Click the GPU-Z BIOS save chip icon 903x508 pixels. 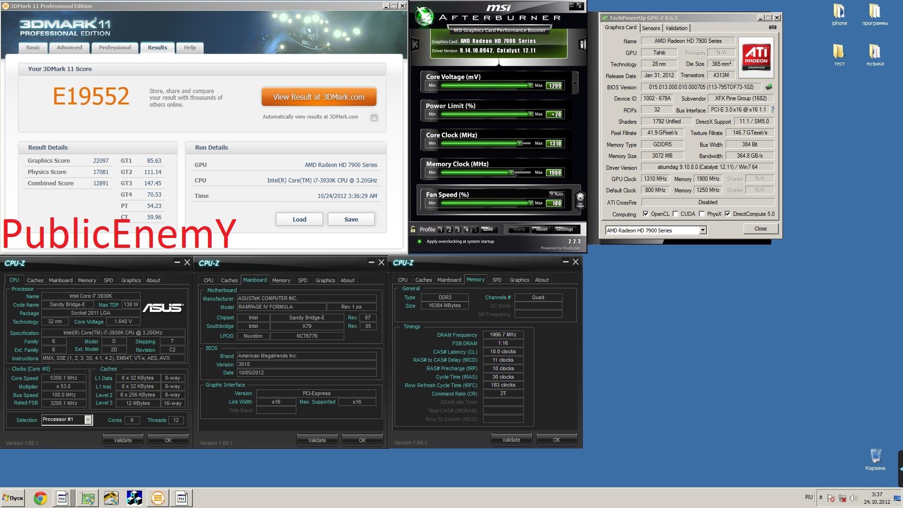pos(769,87)
